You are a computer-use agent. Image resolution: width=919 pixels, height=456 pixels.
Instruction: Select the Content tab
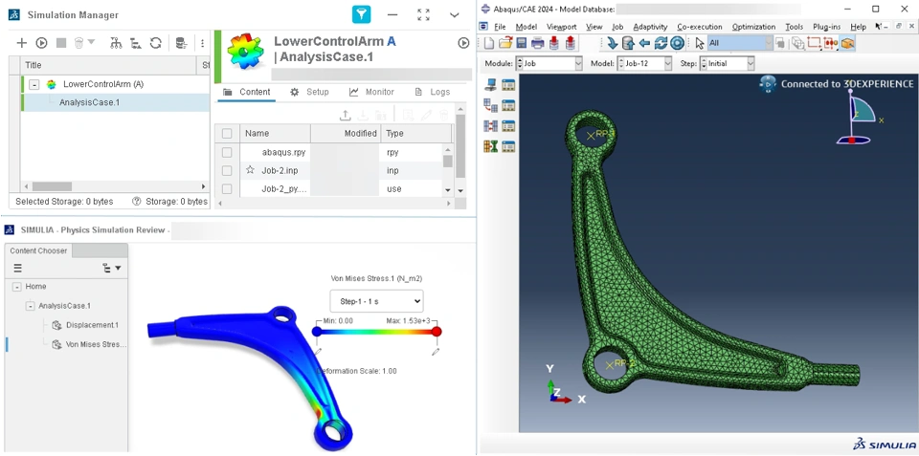click(x=247, y=92)
